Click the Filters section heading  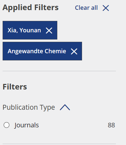[x=15, y=87]
